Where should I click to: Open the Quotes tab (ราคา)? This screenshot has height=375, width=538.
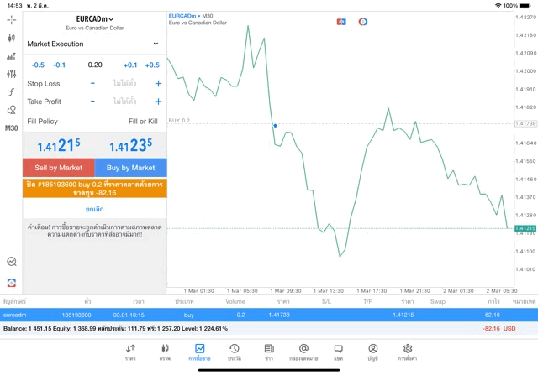click(x=130, y=352)
